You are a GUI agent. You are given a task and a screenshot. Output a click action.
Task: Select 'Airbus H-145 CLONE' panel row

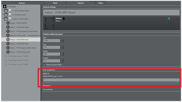click(20, 19)
